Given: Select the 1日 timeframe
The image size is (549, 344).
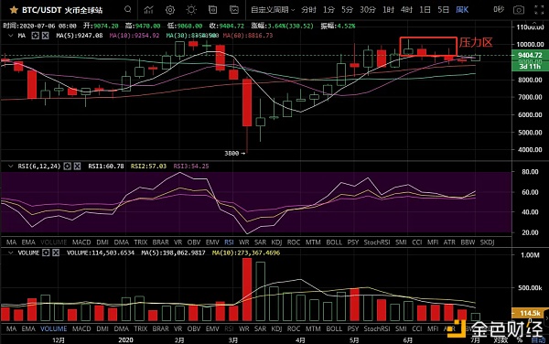Looking at the screenshot, I should tap(425, 10).
